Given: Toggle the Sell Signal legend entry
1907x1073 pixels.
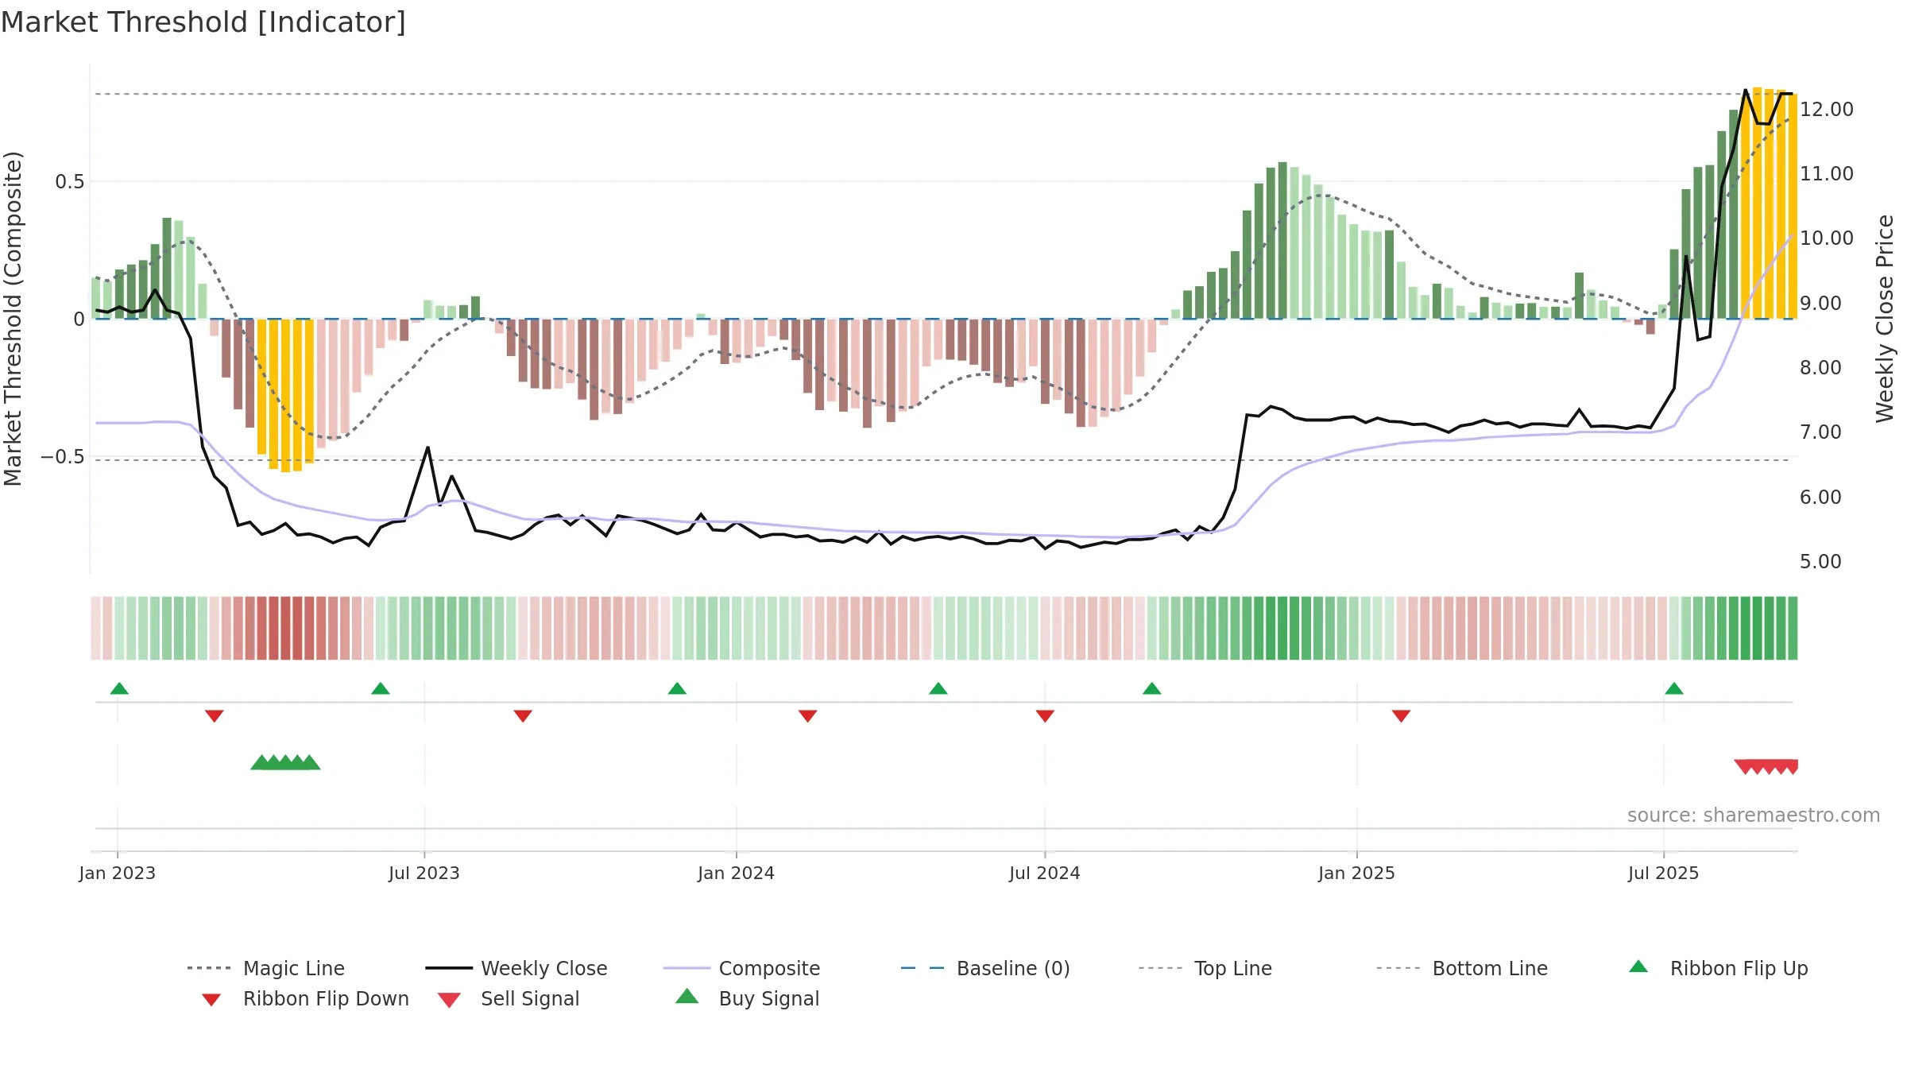Looking at the screenshot, I should pyautogui.click(x=508, y=998).
